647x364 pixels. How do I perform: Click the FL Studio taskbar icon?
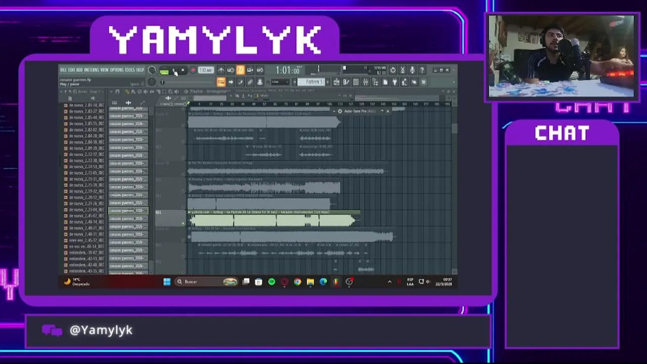click(336, 282)
